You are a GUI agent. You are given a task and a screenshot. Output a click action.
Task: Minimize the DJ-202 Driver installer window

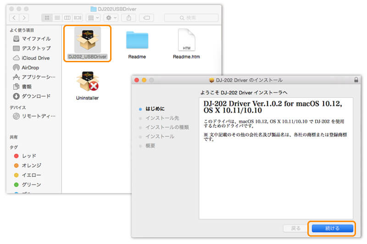point(144,80)
